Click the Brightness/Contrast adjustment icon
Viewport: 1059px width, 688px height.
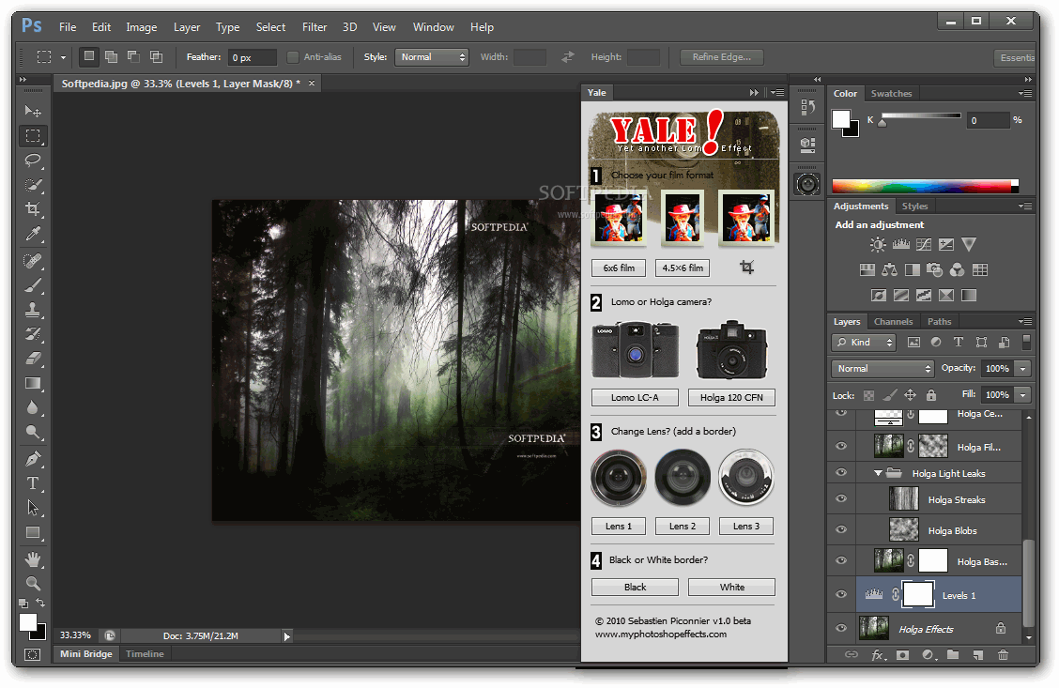click(x=878, y=244)
